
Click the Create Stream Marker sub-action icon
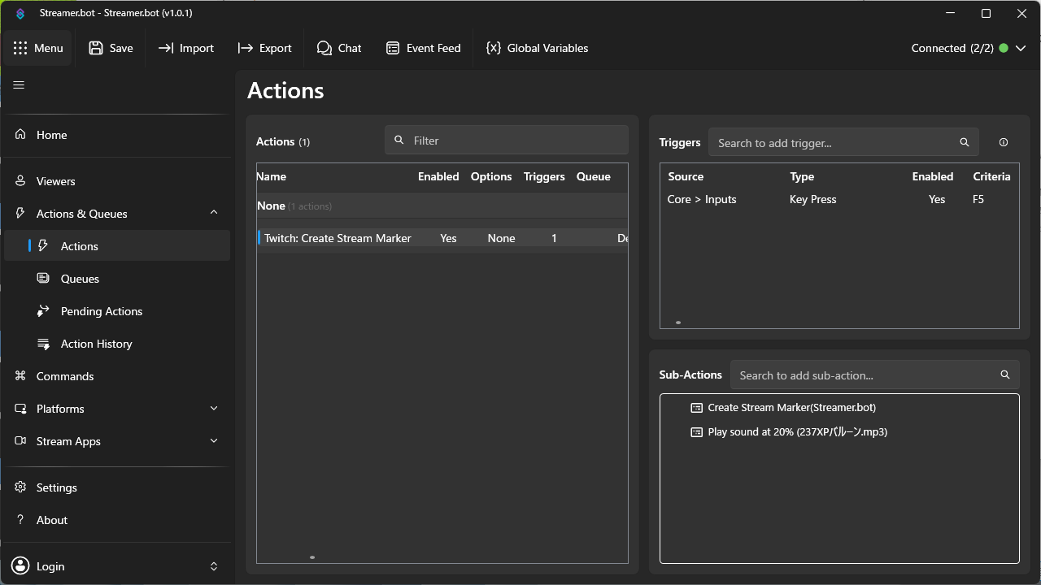pos(696,408)
